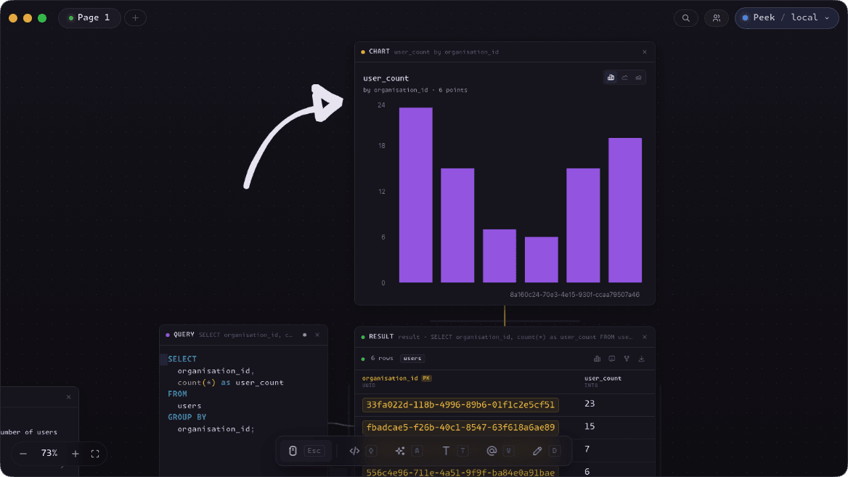Switch chart to bar chart mode

(611, 78)
